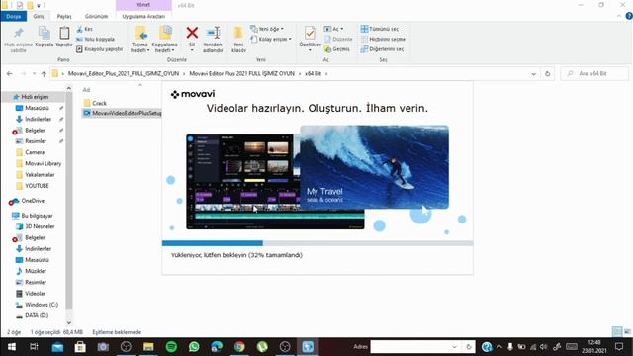Create a new folder with Yeni klasör
The height and width of the screenshot is (356, 633).
pos(238,40)
